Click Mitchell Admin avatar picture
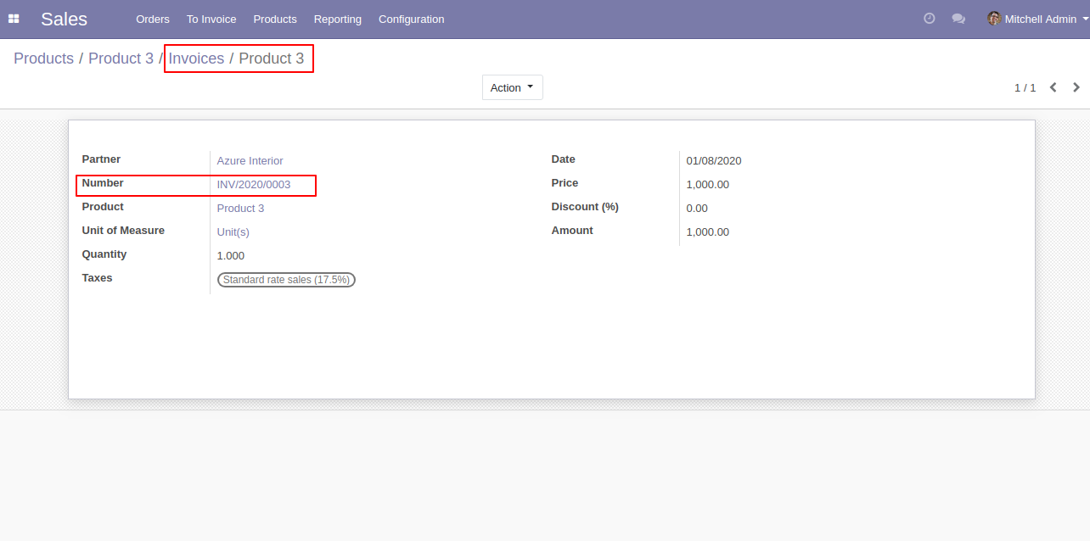1090x541 pixels. (994, 18)
